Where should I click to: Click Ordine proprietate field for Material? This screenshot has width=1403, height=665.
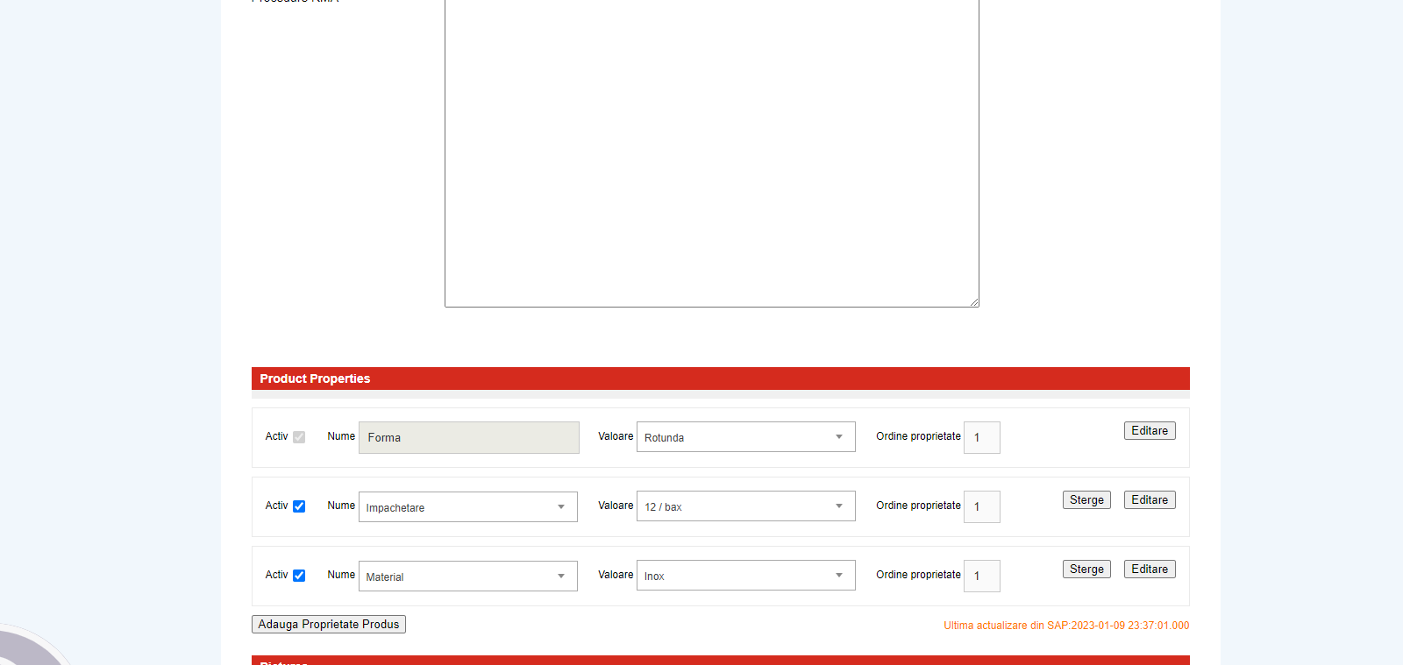click(981, 577)
